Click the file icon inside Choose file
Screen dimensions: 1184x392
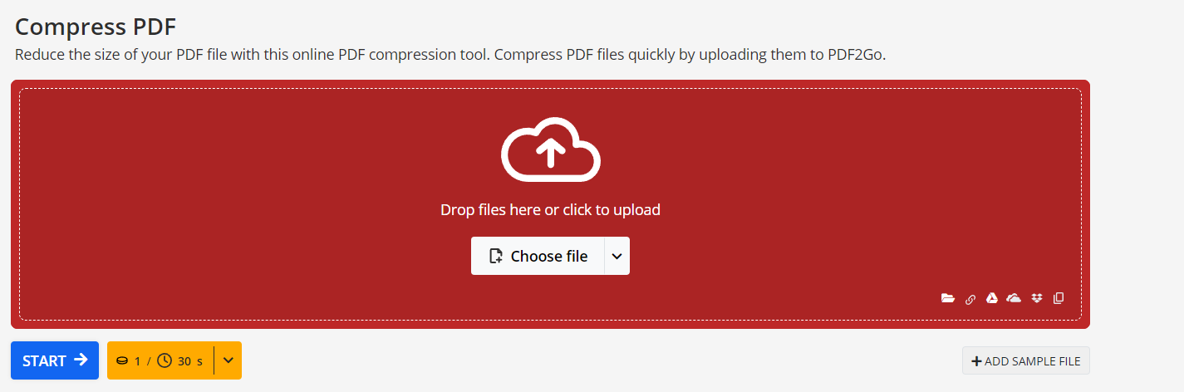[496, 256]
